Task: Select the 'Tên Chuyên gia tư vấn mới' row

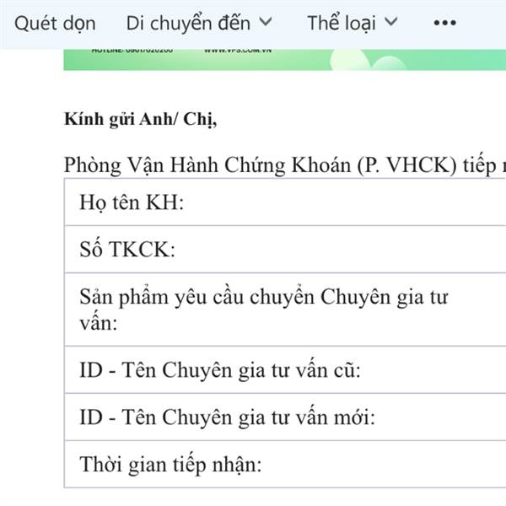Action: [285, 417]
